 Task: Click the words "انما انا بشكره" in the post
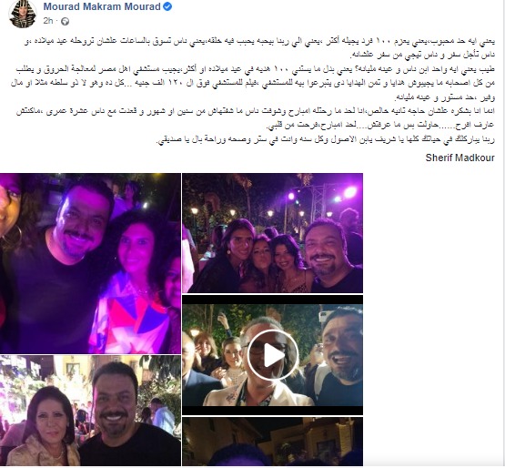tap(478, 111)
